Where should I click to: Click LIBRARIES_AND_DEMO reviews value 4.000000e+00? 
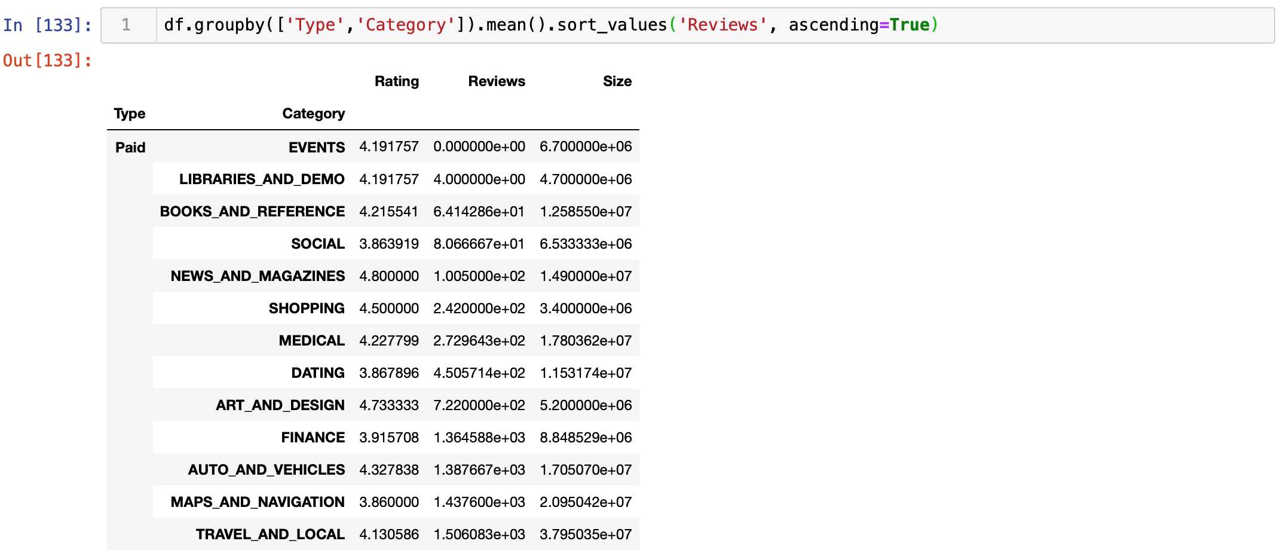tap(479, 179)
